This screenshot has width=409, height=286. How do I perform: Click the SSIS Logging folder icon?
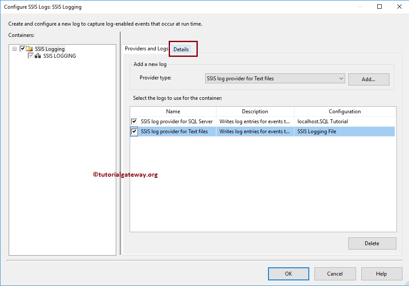tap(30, 49)
